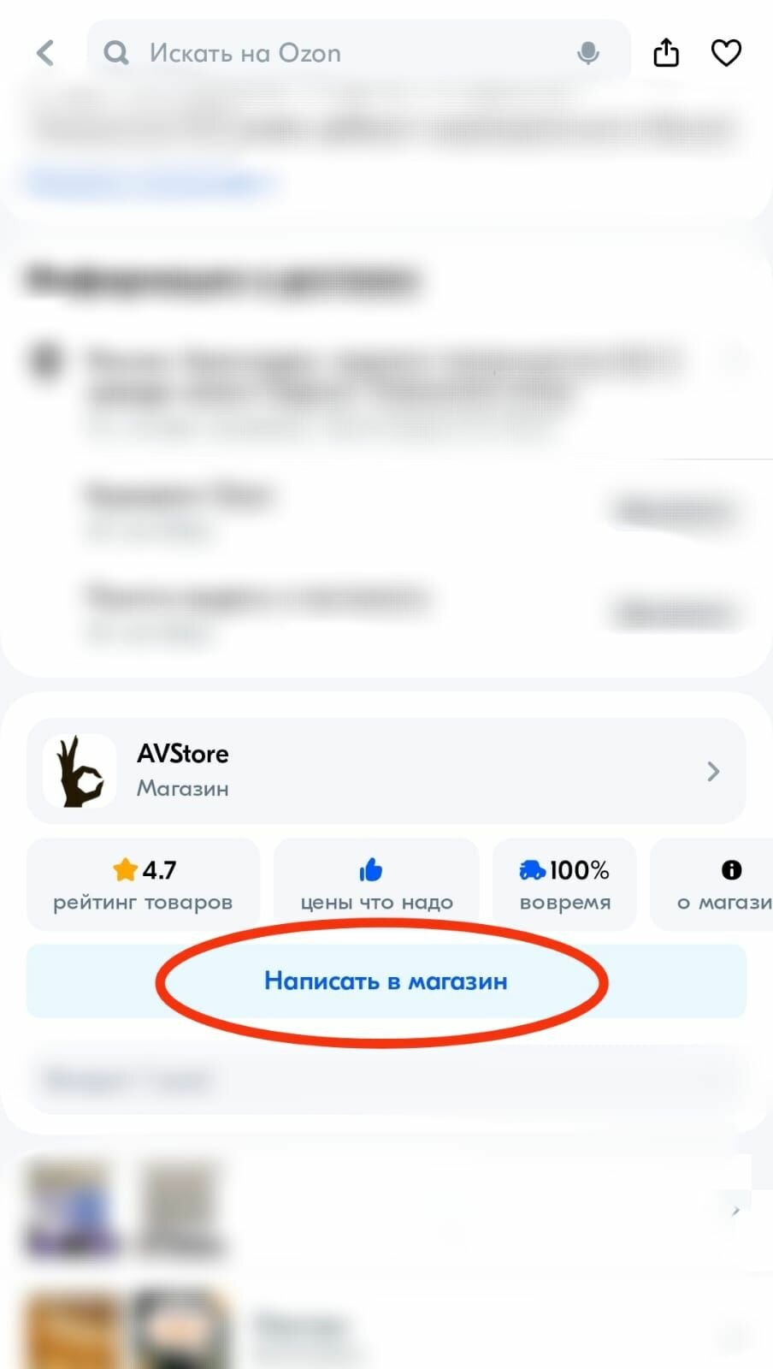Focus the 'Искать на Ozon' search field
Viewport: 773px width, 1369px height.
[x=359, y=53]
